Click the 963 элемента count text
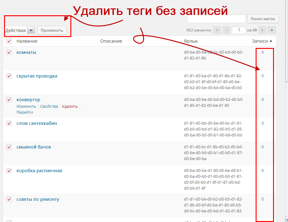This screenshot has width=288, height=222. click(199, 30)
